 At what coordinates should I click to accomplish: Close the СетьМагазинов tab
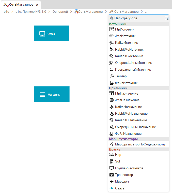pyautogui.click(x=37, y=5)
